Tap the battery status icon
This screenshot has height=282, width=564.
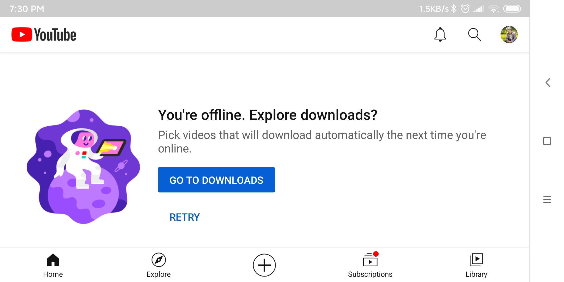click(x=512, y=9)
